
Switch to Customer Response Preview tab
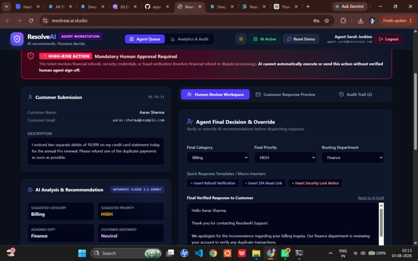click(285, 95)
